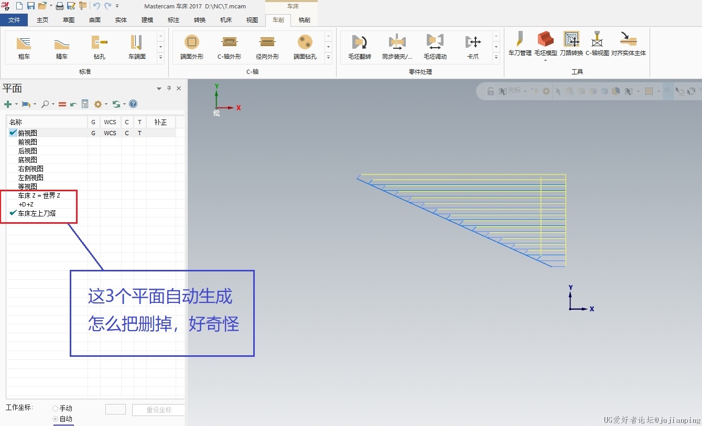This screenshot has height=426, width=702.
Task: Click the 补正 column header
Action: tap(160, 122)
